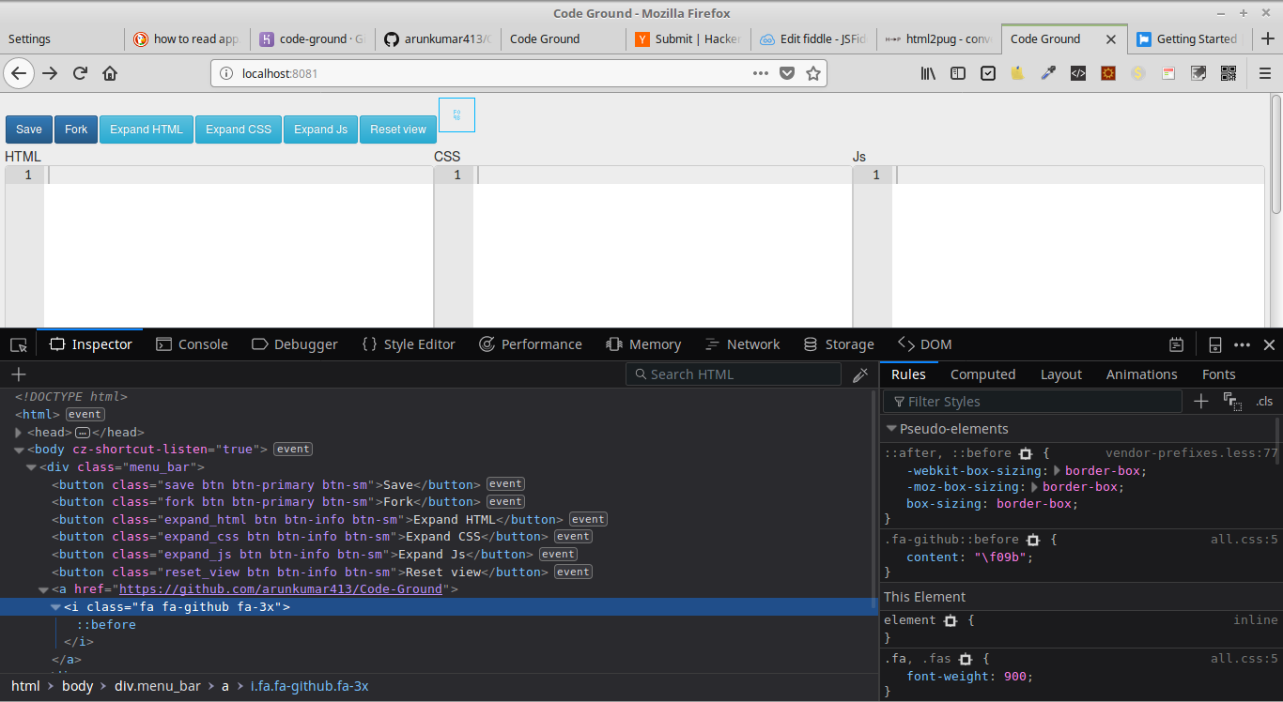1283x702 pixels.
Task: Click the create new node plus icon
Action: pos(19,374)
